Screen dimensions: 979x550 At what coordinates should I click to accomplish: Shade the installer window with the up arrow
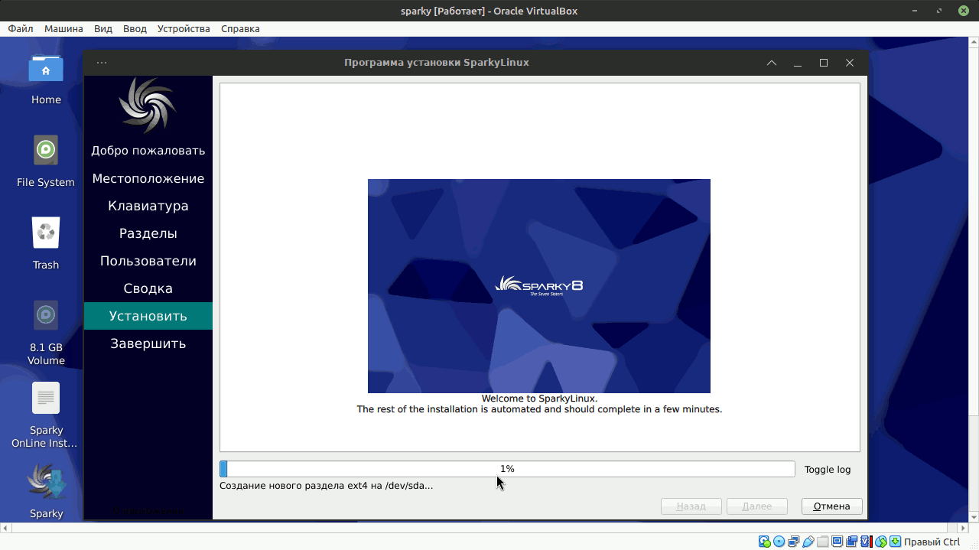point(772,63)
